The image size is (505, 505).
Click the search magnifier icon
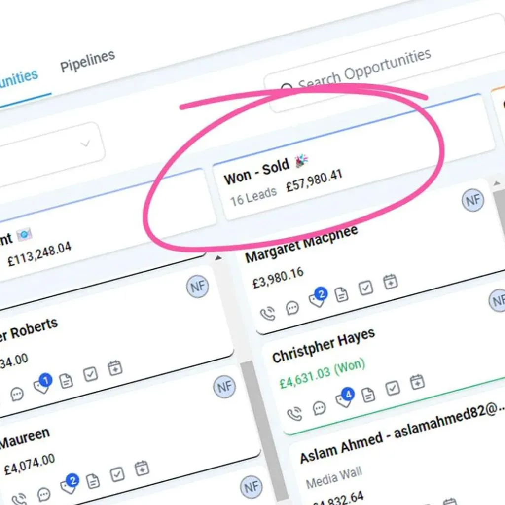point(287,87)
